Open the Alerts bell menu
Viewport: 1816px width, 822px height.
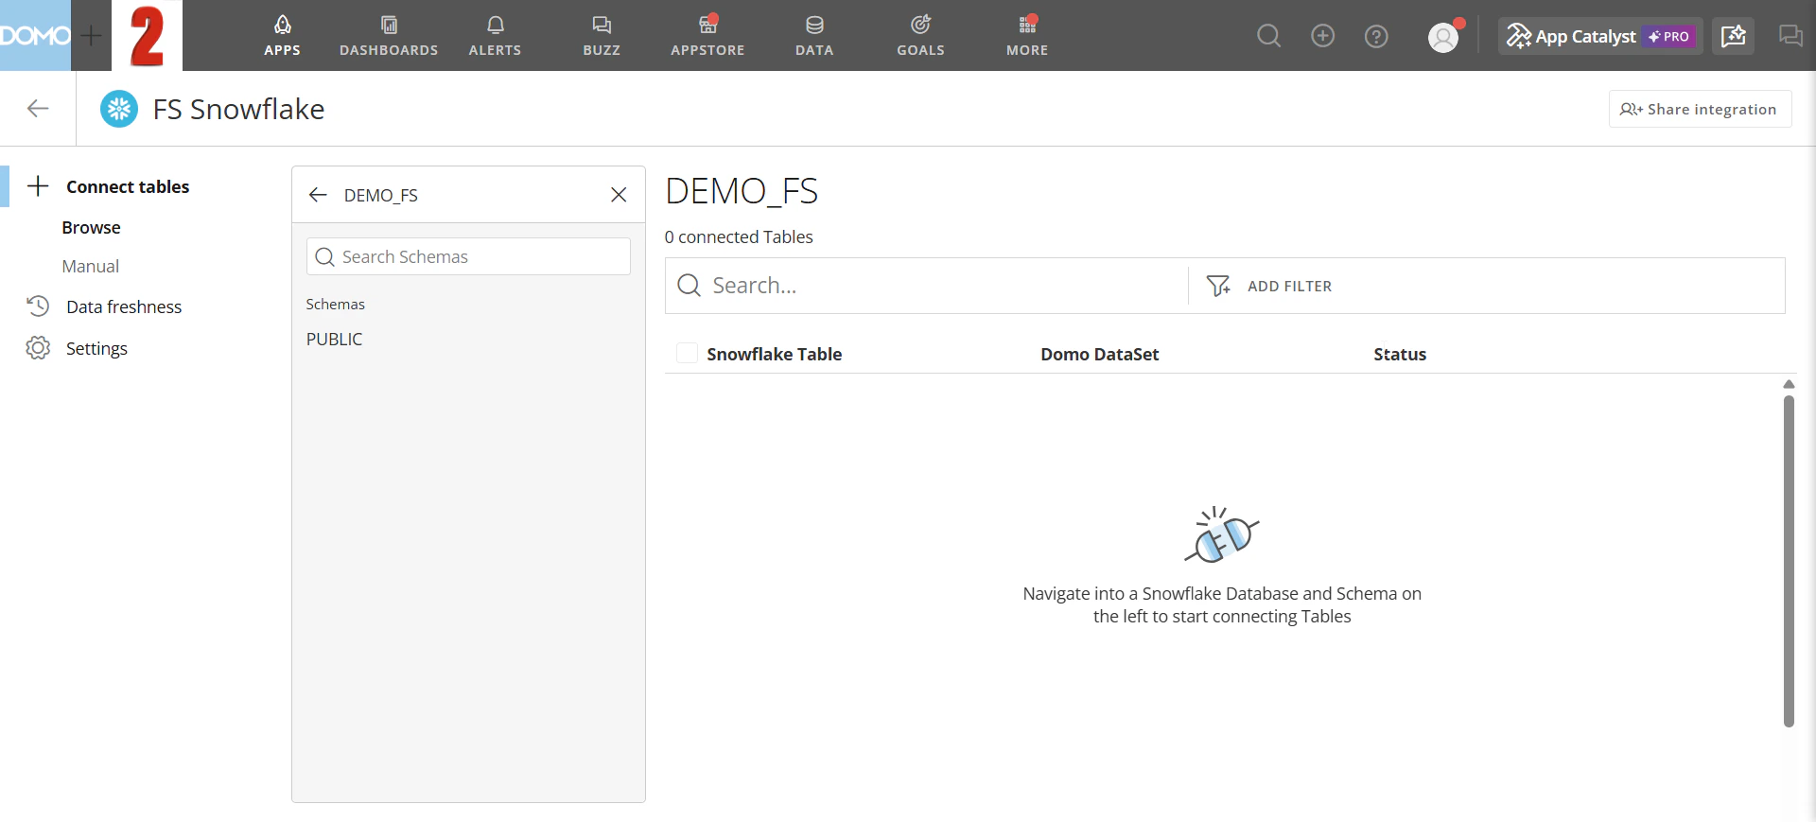pos(495,36)
